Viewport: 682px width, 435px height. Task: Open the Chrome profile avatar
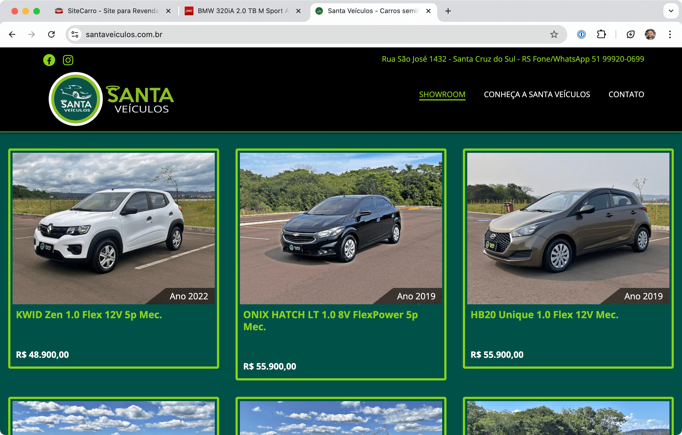(650, 34)
